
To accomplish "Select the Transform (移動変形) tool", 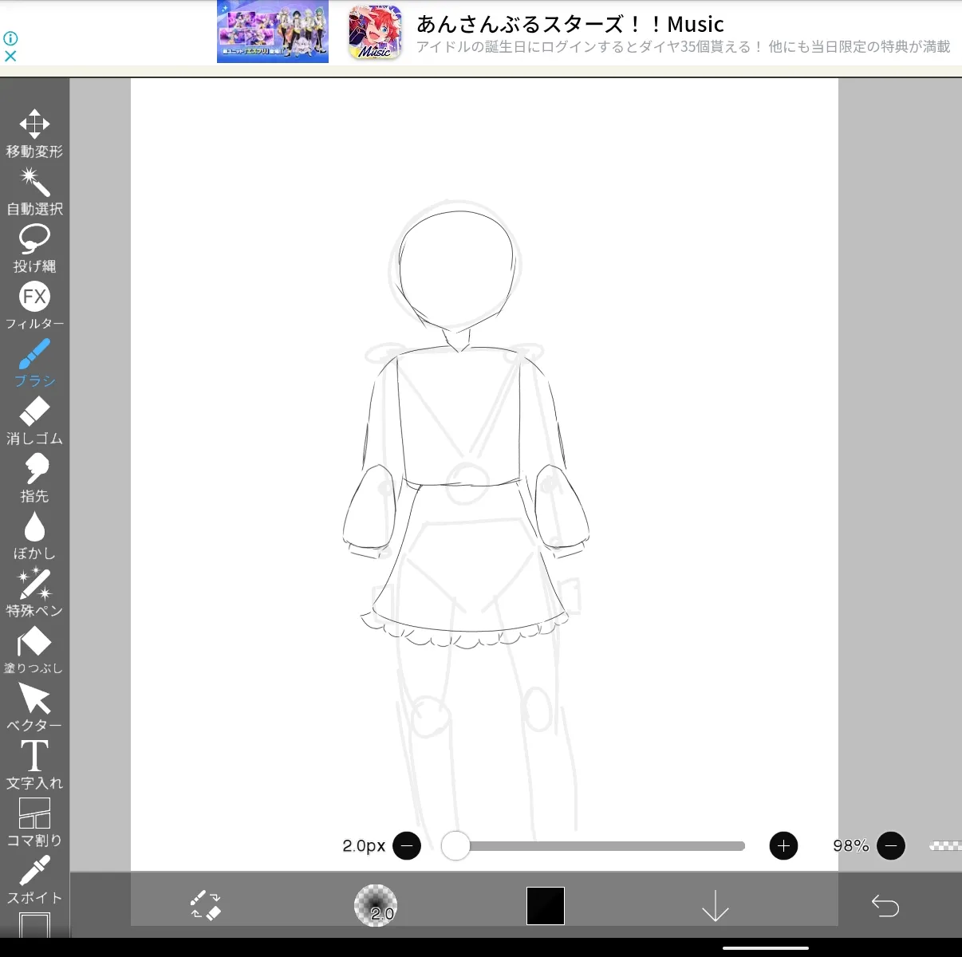I will [x=34, y=133].
